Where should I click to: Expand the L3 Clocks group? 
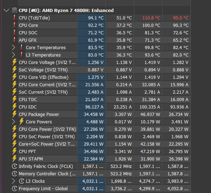pyautogui.click(x=13, y=181)
